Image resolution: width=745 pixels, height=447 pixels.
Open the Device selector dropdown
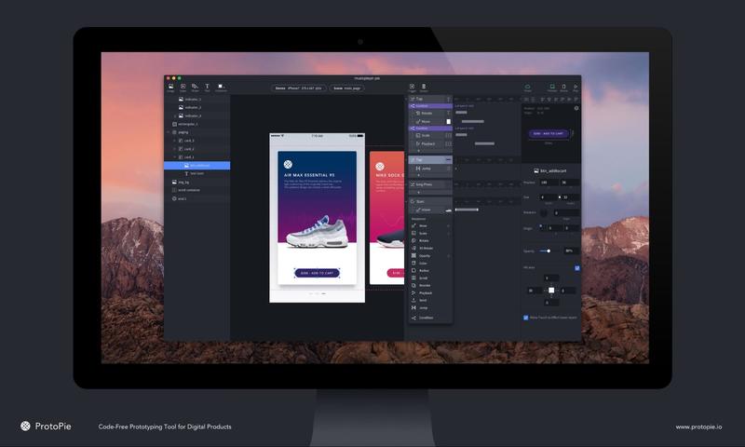pos(297,88)
